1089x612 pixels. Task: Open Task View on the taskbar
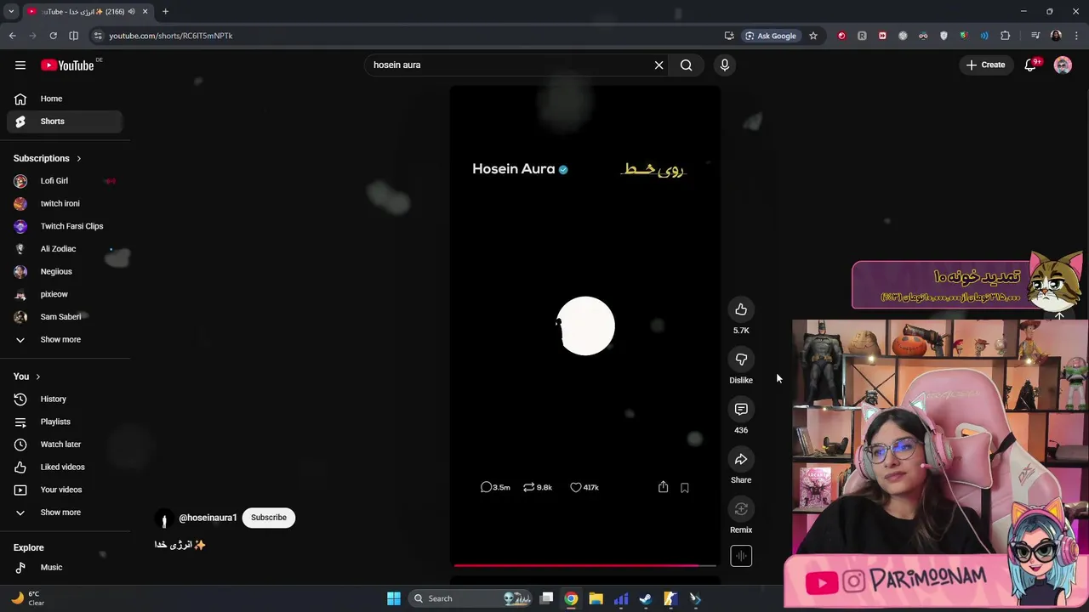[x=546, y=598]
